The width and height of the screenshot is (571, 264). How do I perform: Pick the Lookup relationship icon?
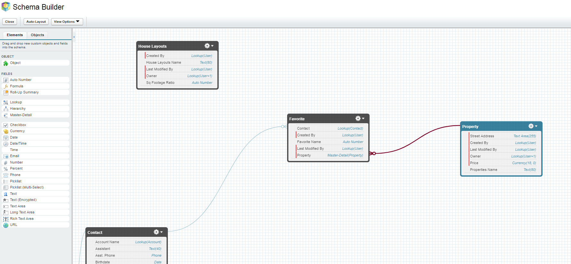pyautogui.click(x=5, y=102)
